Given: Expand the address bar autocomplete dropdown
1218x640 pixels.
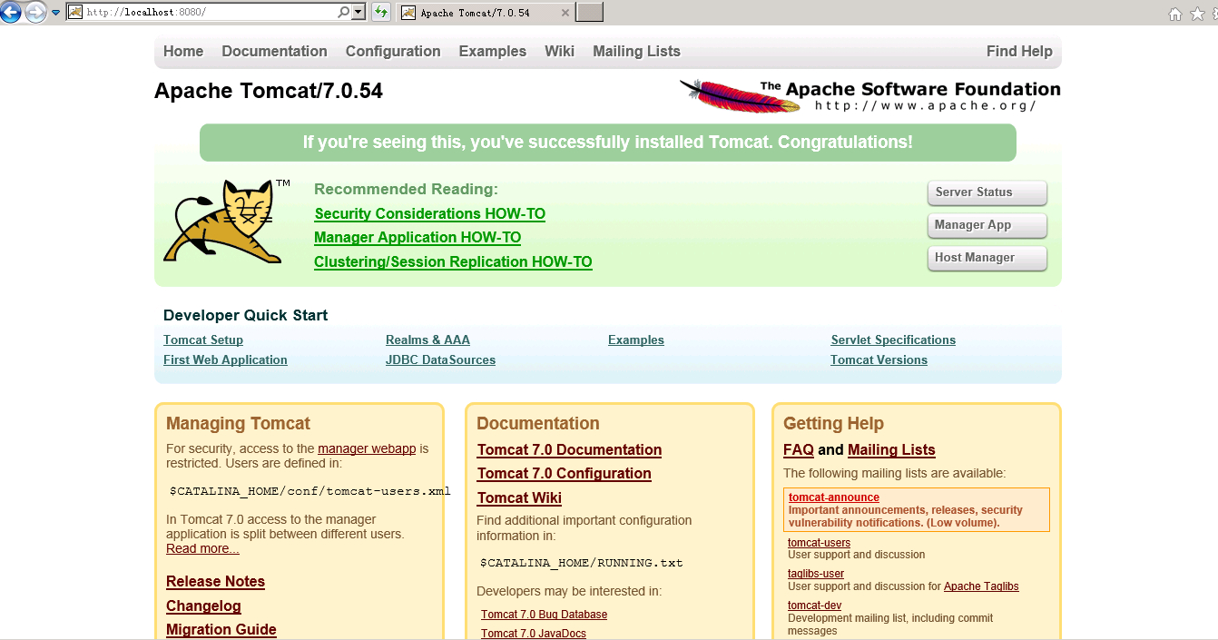Looking at the screenshot, I should pyautogui.click(x=359, y=13).
